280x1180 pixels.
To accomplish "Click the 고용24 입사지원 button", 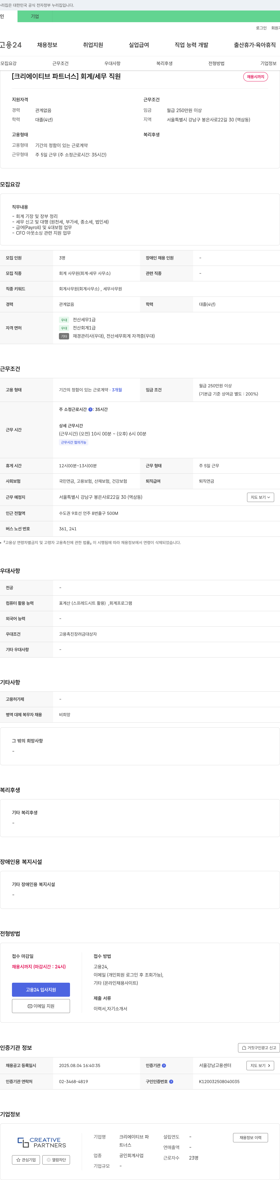I will pos(41,989).
